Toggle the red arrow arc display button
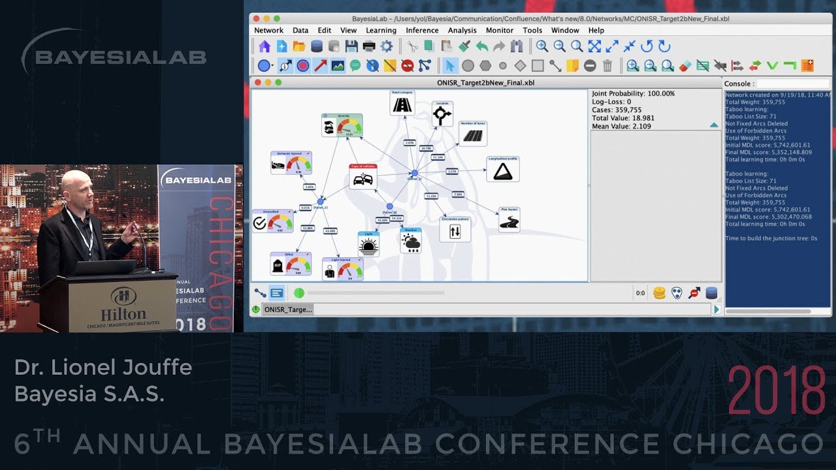 (320, 65)
